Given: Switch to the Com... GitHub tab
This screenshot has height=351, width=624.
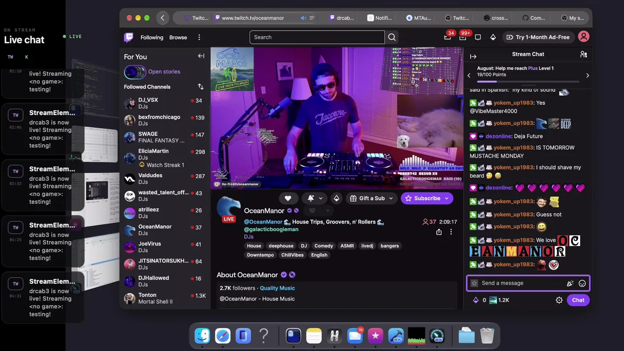Looking at the screenshot, I should 533,18.
